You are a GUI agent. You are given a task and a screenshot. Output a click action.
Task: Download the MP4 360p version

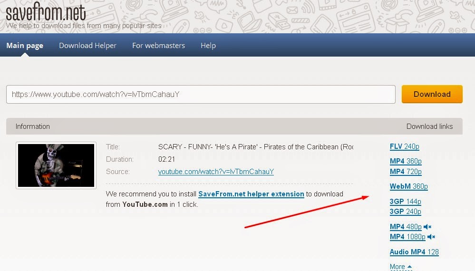point(406,161)
